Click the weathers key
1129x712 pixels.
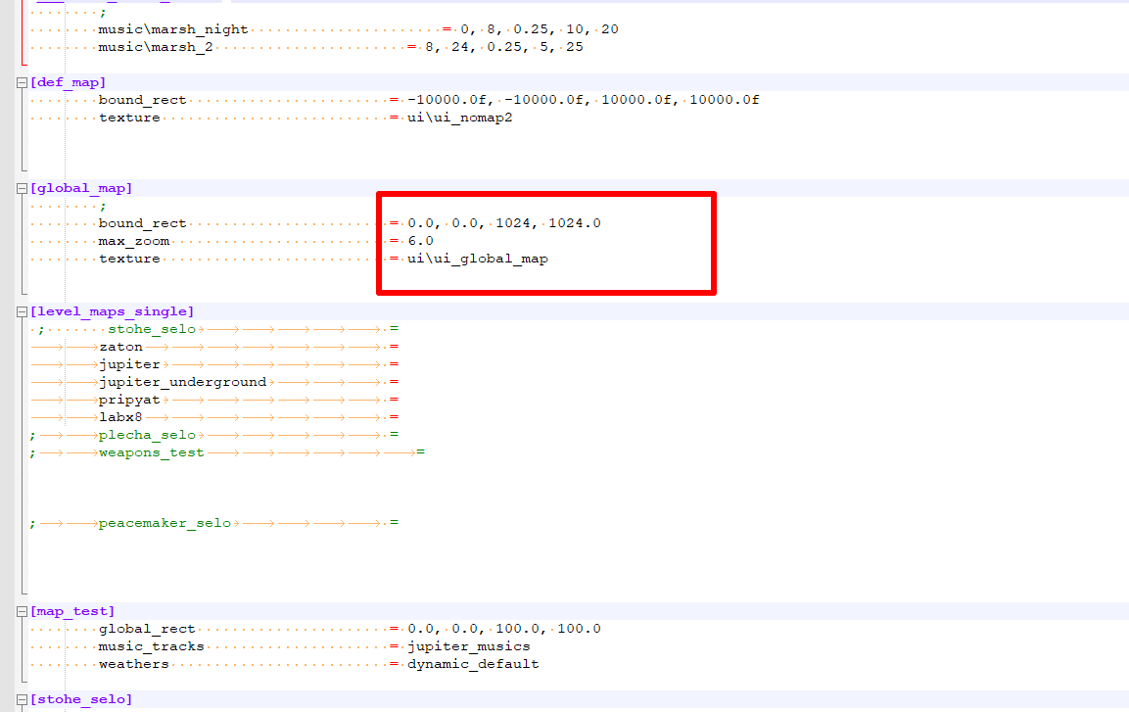point(134,664)
